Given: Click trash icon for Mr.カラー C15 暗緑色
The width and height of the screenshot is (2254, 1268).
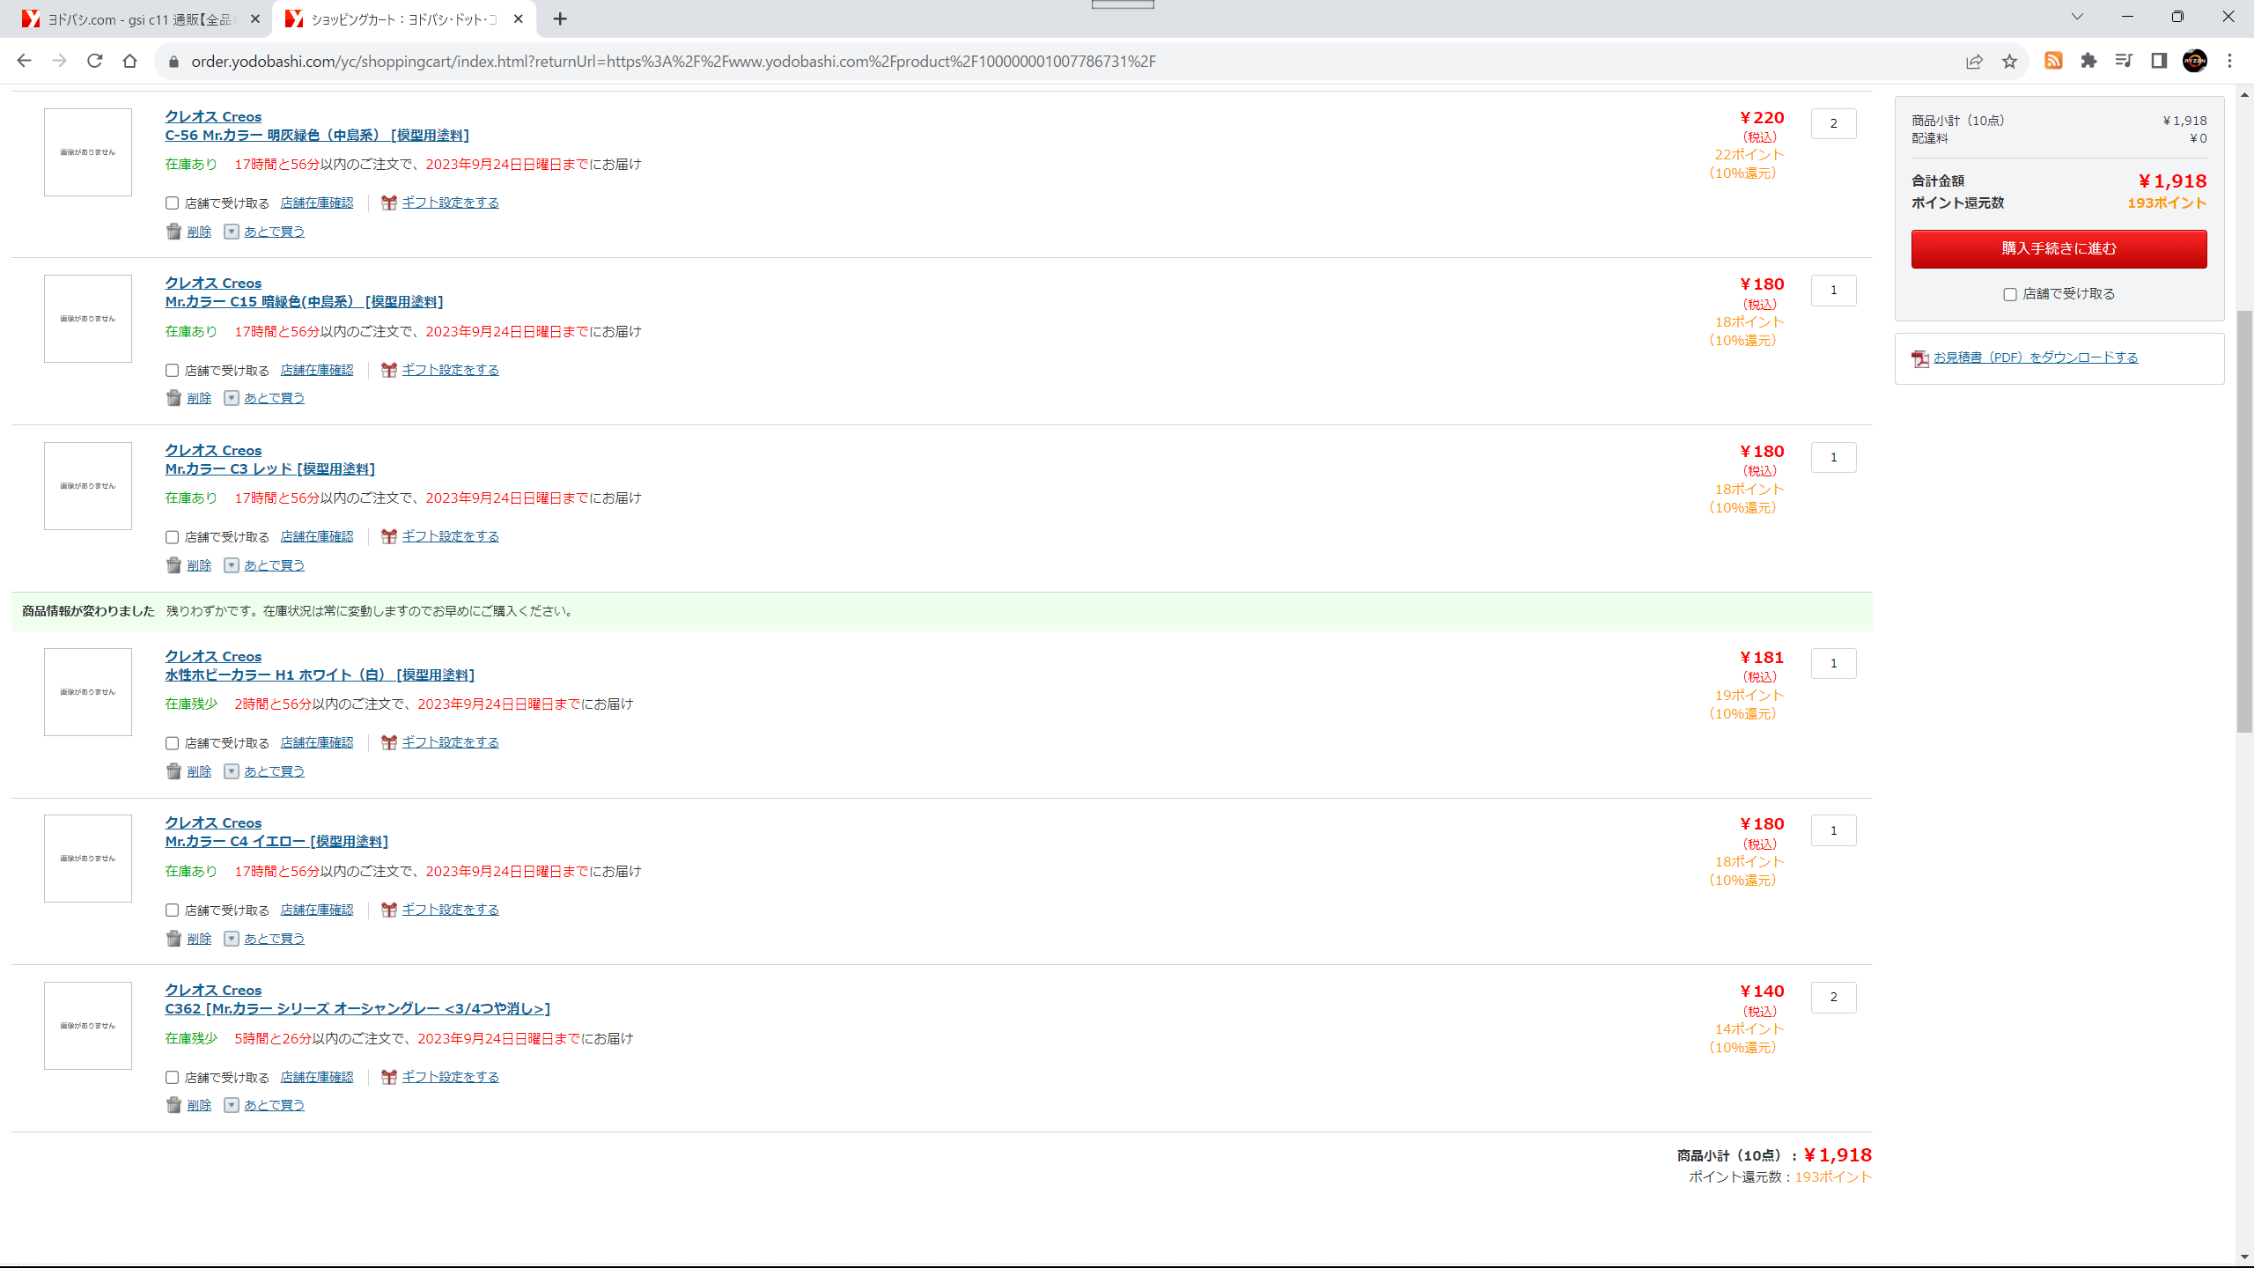Looking at the screenshot, I should coord(173,398).
